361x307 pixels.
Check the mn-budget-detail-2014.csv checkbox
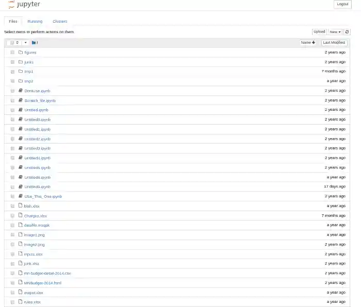click(x=12, y=273)
